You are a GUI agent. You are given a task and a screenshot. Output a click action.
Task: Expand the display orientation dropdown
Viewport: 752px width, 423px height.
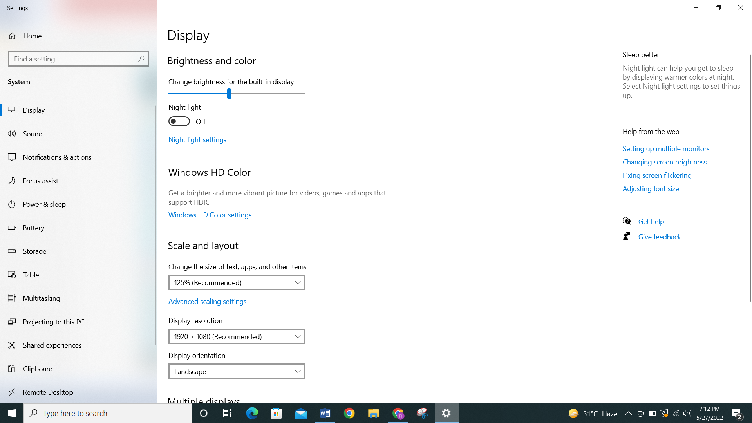237,371
